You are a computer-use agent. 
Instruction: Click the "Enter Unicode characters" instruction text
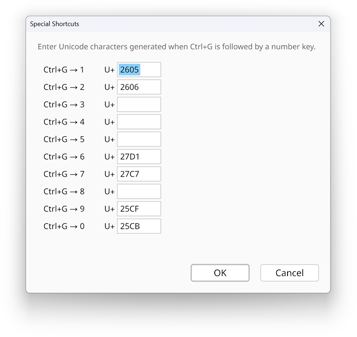(177, 47)
